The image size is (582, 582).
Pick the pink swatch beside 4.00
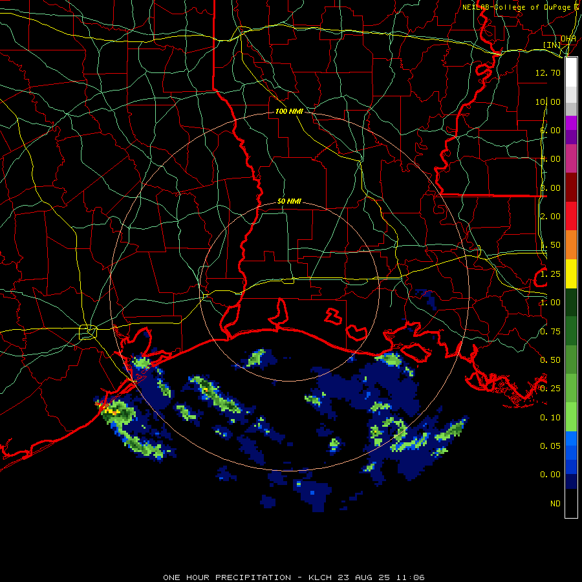pos(571,158)
